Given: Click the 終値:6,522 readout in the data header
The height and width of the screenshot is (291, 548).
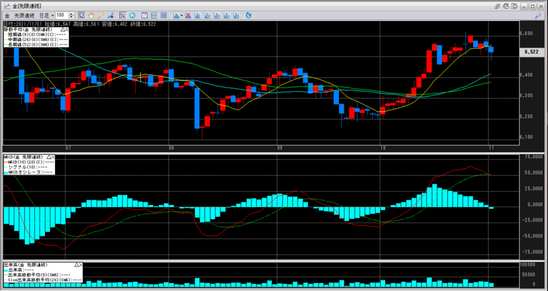Looking at the screenshot, I should (x=144, y=24).
